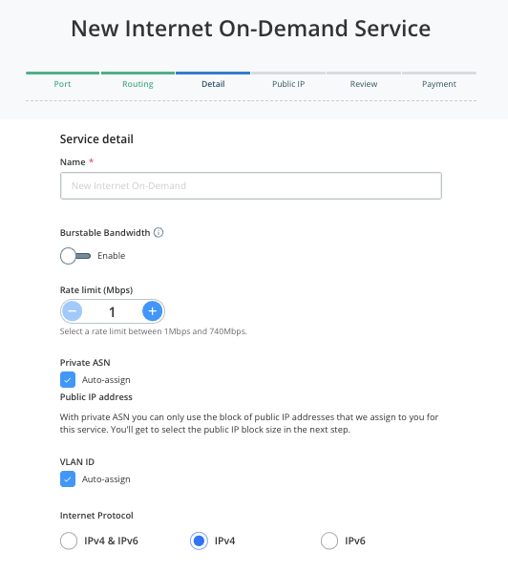This screenshot has width=508, height=573.
Task: Open the Detail step tab
Action: (213, 84)
